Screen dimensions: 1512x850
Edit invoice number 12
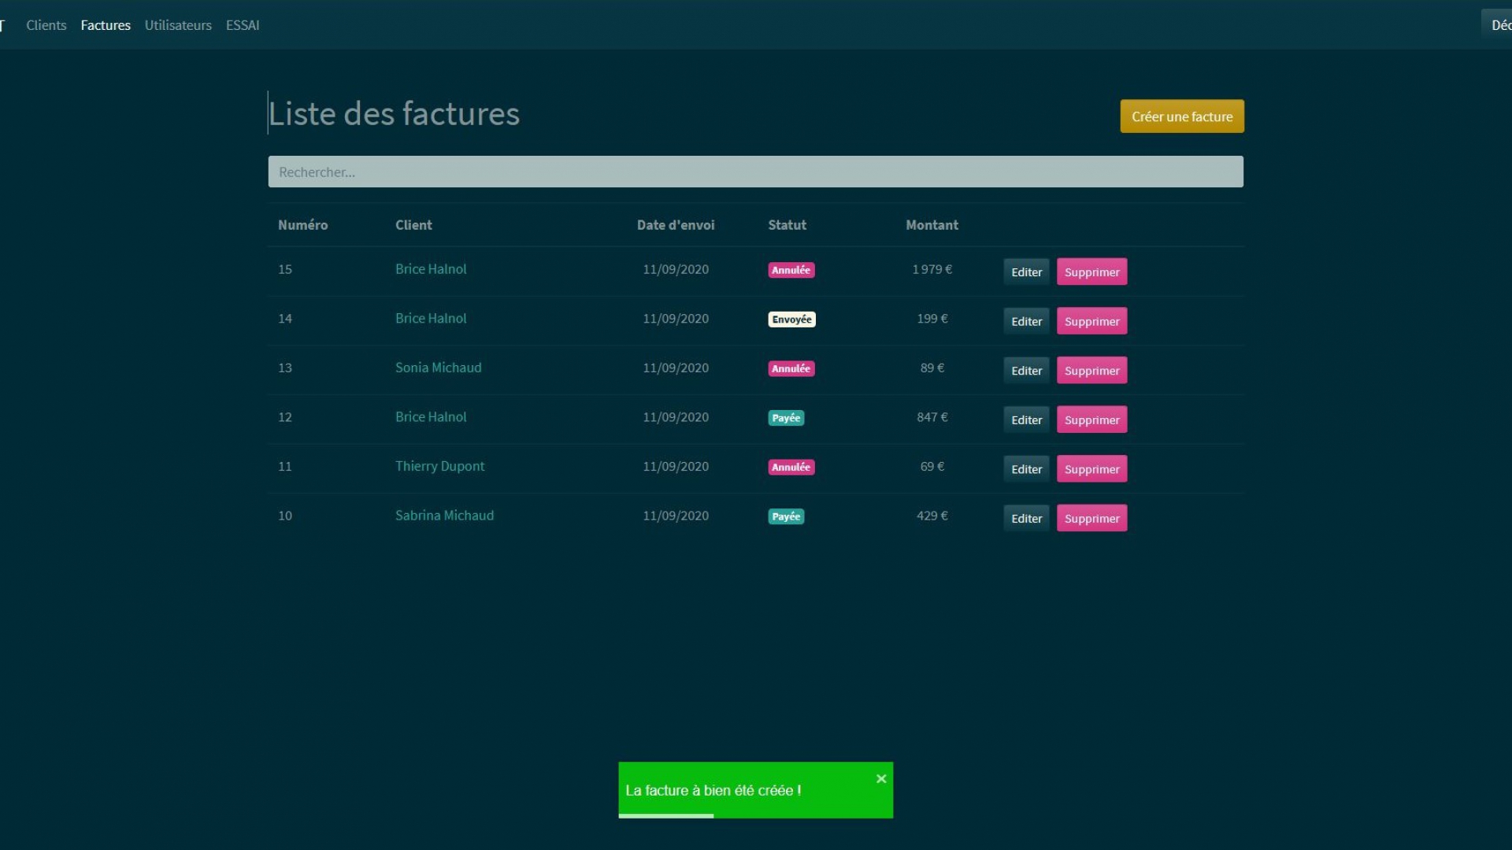[1026, 419]
